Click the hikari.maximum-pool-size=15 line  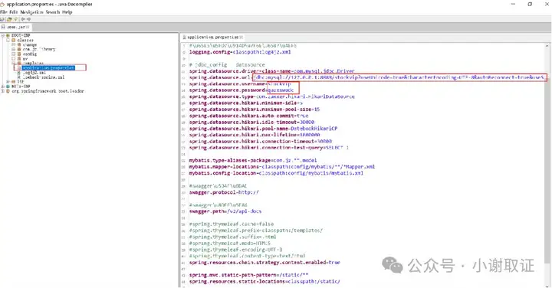coord(255,110)
